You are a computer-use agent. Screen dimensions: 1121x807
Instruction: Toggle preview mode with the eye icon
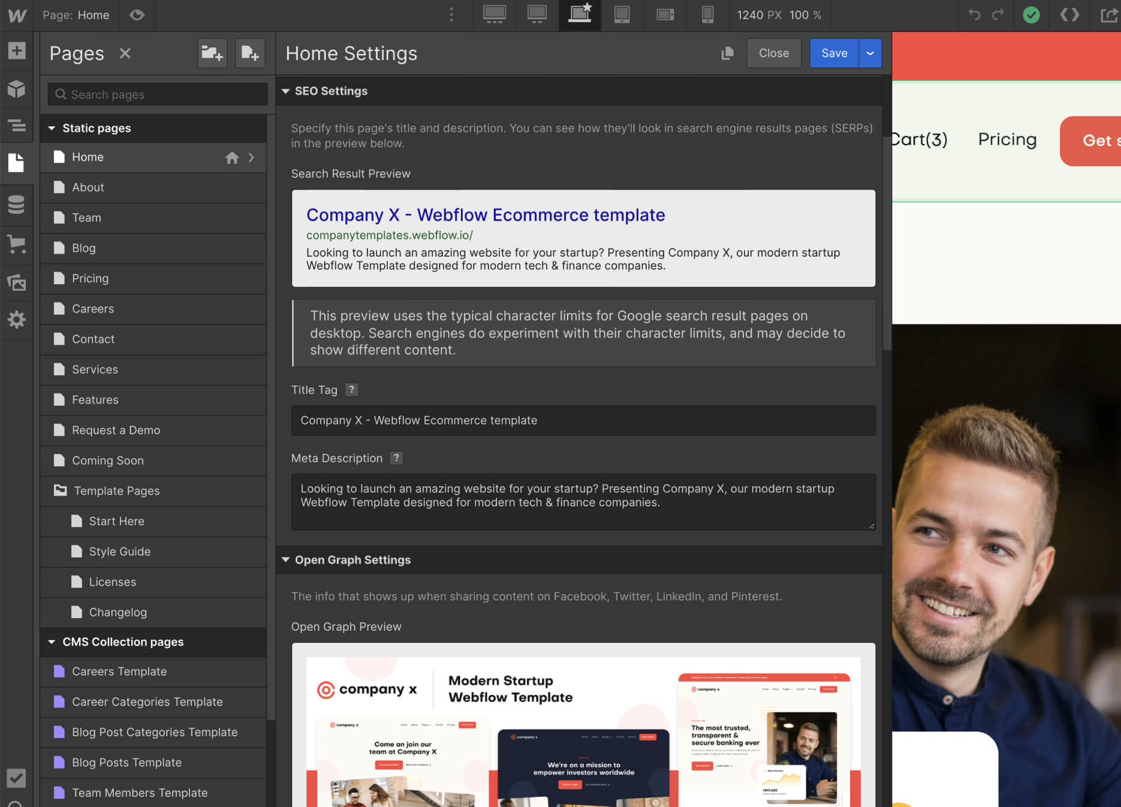[x=137, y=15]
